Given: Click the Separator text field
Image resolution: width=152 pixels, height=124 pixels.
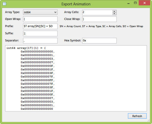Looking at the screenshot, I should click(x=40, y=40).
